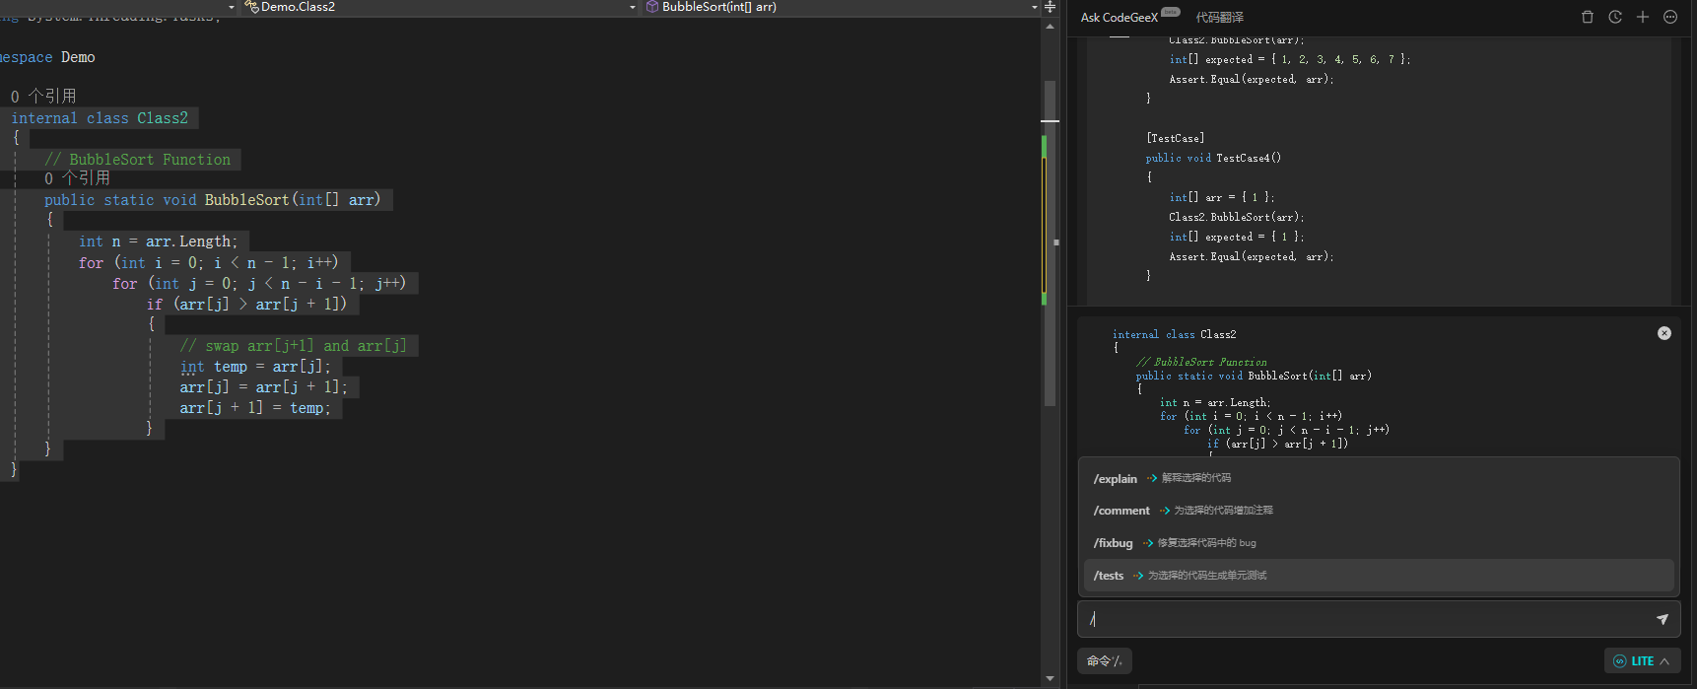Click the trash icon to clear the chat
The height and width of the screenshot is (689, 1697).
click(1587, 17)
